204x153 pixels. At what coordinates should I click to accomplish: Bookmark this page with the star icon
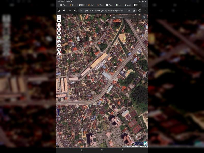click(129, 11)
